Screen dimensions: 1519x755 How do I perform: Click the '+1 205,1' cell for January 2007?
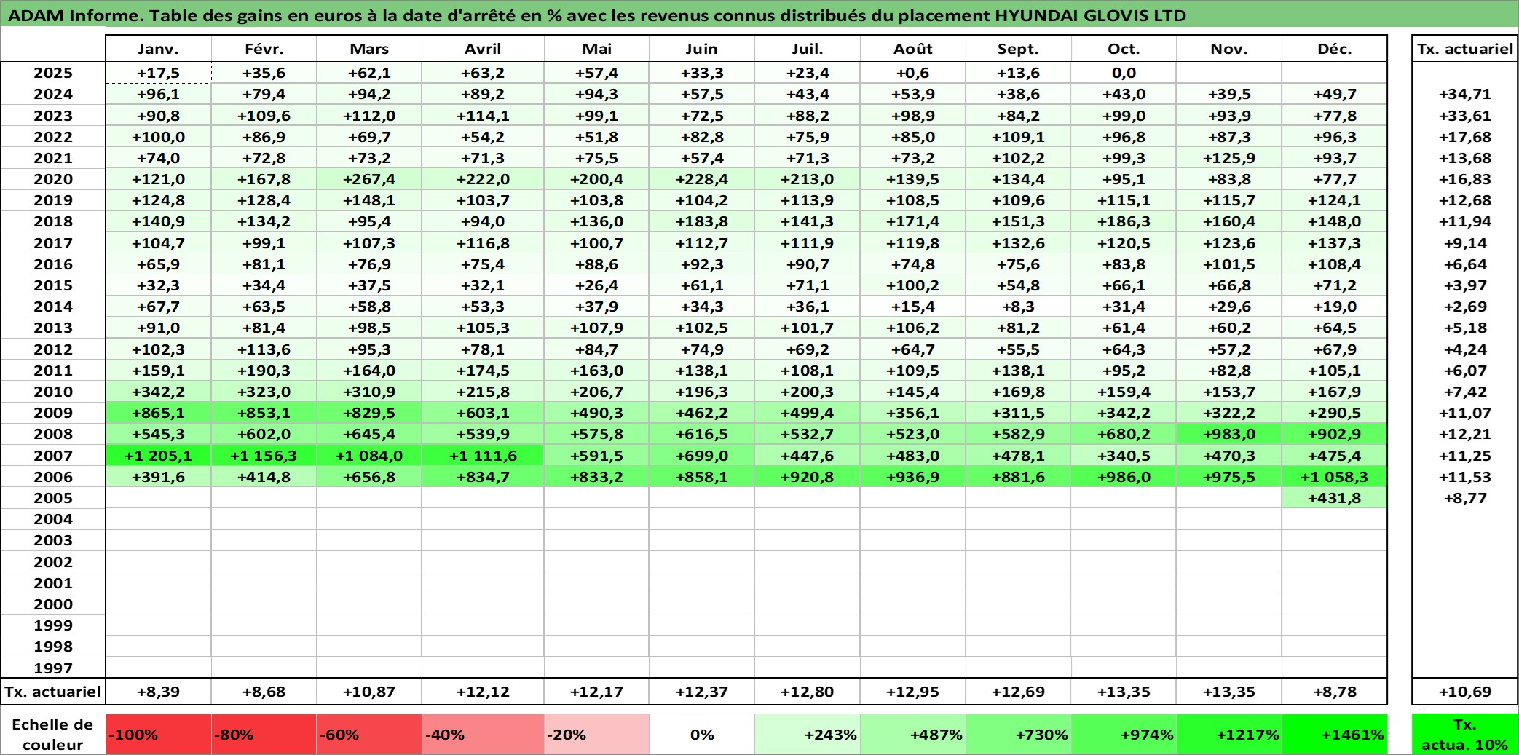click(159, 456)
